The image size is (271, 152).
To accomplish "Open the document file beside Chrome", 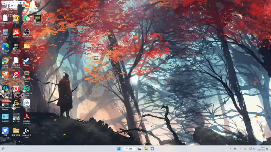I will 16,61.
